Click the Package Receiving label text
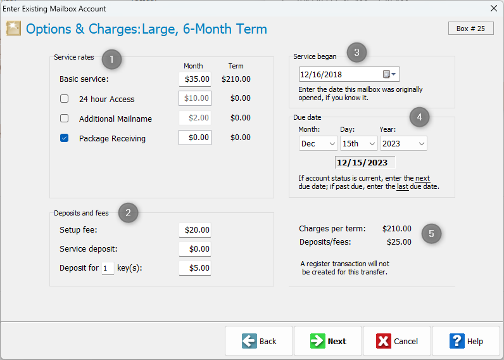 112,139
